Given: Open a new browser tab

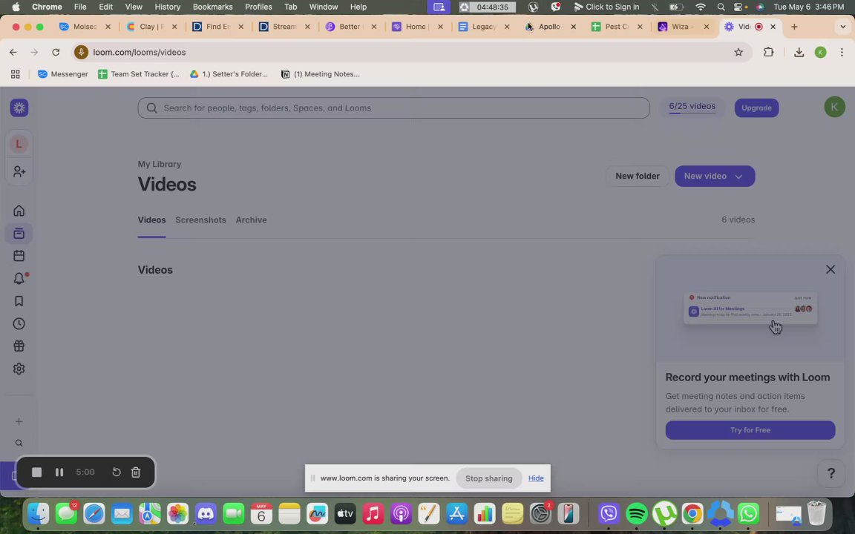Looking at the screenshot, I should (794, 27).
